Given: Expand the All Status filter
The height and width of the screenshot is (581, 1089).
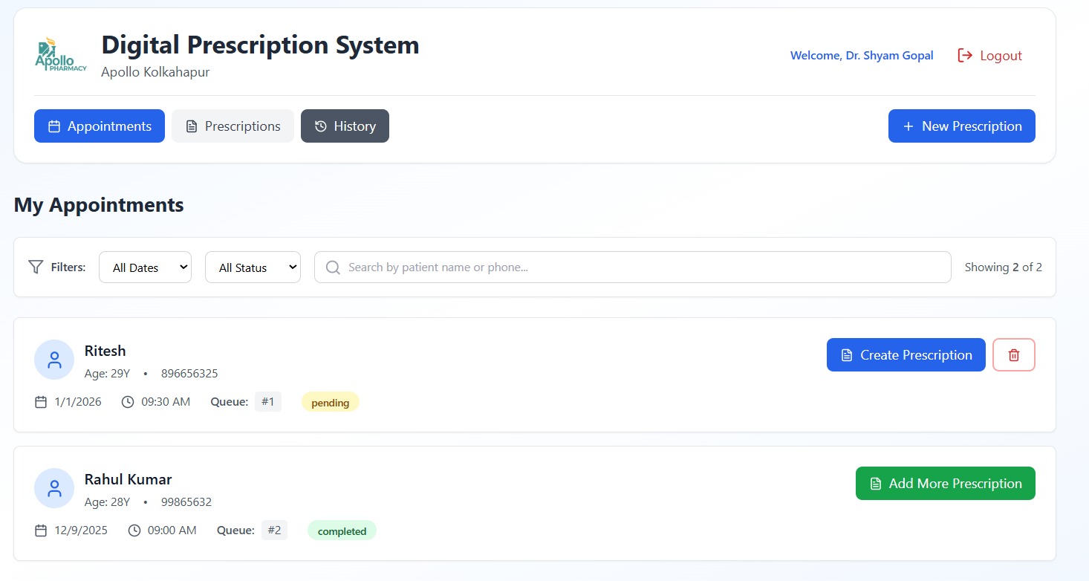Looking at the screenshot, I should click(253, 267).
